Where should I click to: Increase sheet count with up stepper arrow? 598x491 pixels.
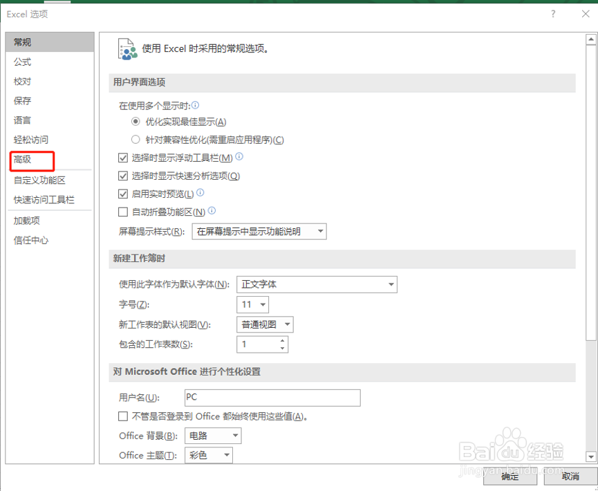(282, 340)
